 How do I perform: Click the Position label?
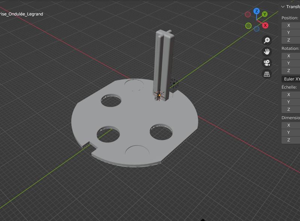point(290,18)
